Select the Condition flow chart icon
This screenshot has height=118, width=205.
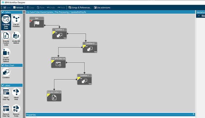click(6, 72)
